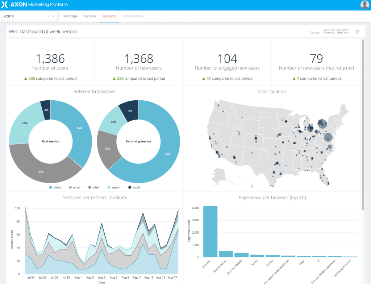Click the user profile avatar
Viewport: 371px width, 284px height.
[x=364, y=5]
